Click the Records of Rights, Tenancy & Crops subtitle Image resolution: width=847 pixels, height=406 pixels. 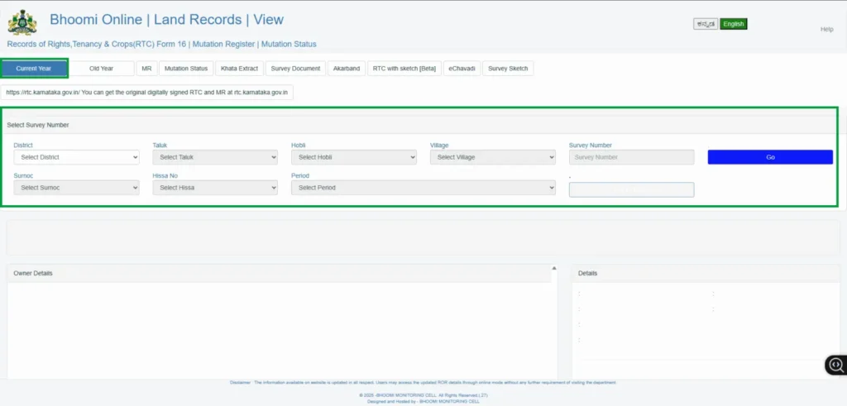[161, 45]
